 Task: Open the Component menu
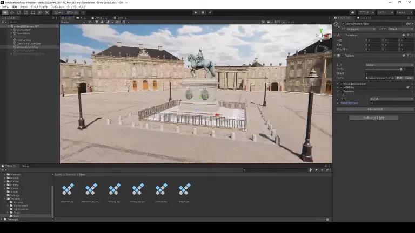click(57, 7)
